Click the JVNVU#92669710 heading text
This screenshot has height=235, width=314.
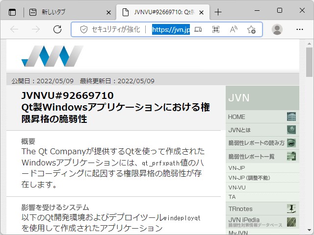67,95
